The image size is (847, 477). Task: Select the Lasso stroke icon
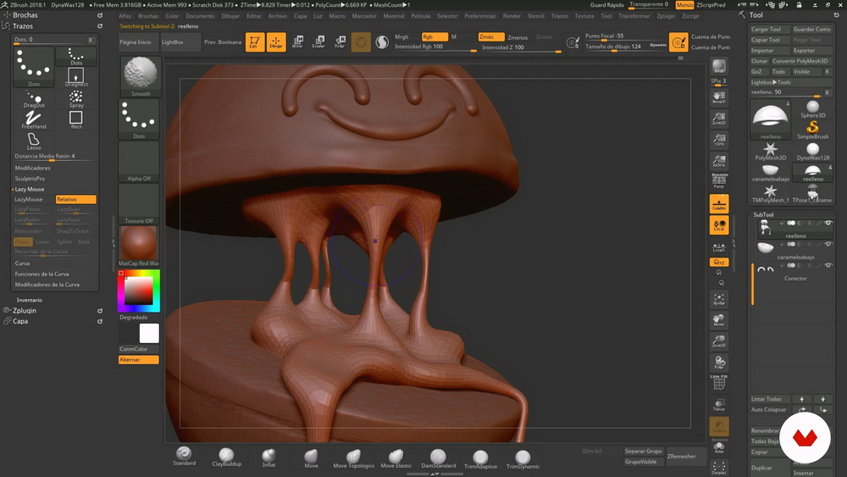pyautogui.click(x=34, y=141)
